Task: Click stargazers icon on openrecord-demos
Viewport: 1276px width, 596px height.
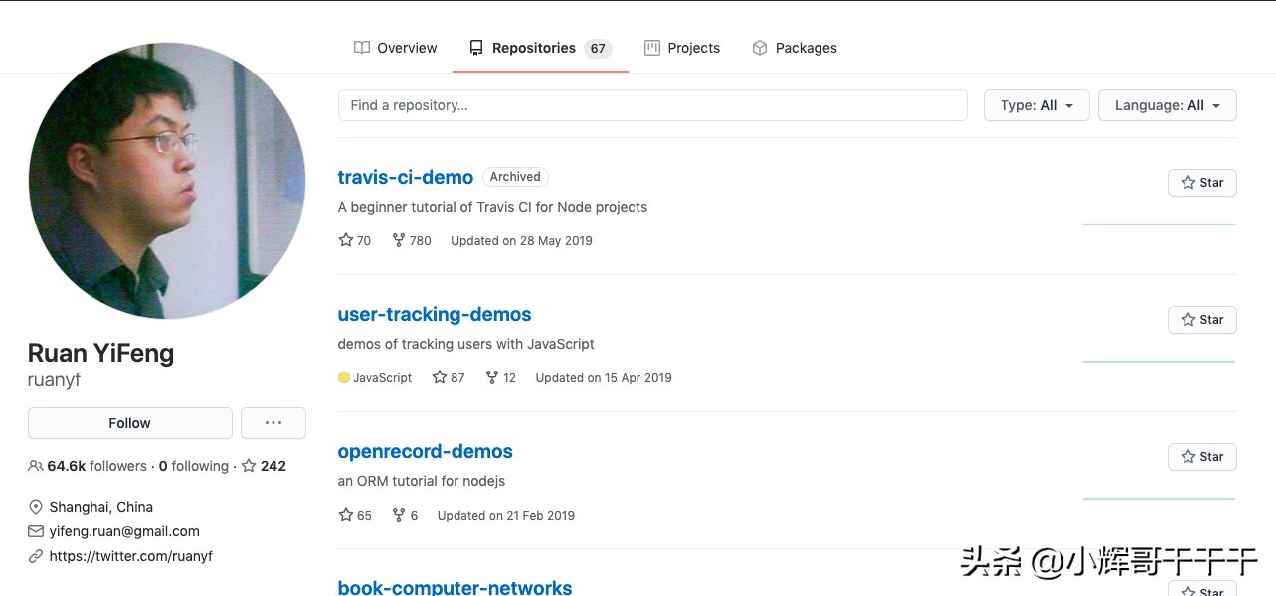Action: [346, 515]
